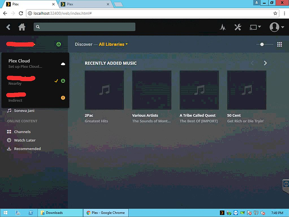Click the Recommended download icon
This screenshot has height=217, width=289.
pyautogui.click(x=9, y=148)
